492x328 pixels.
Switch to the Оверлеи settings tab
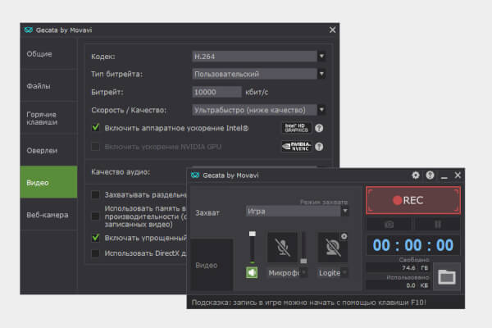[x=48, y=150]
